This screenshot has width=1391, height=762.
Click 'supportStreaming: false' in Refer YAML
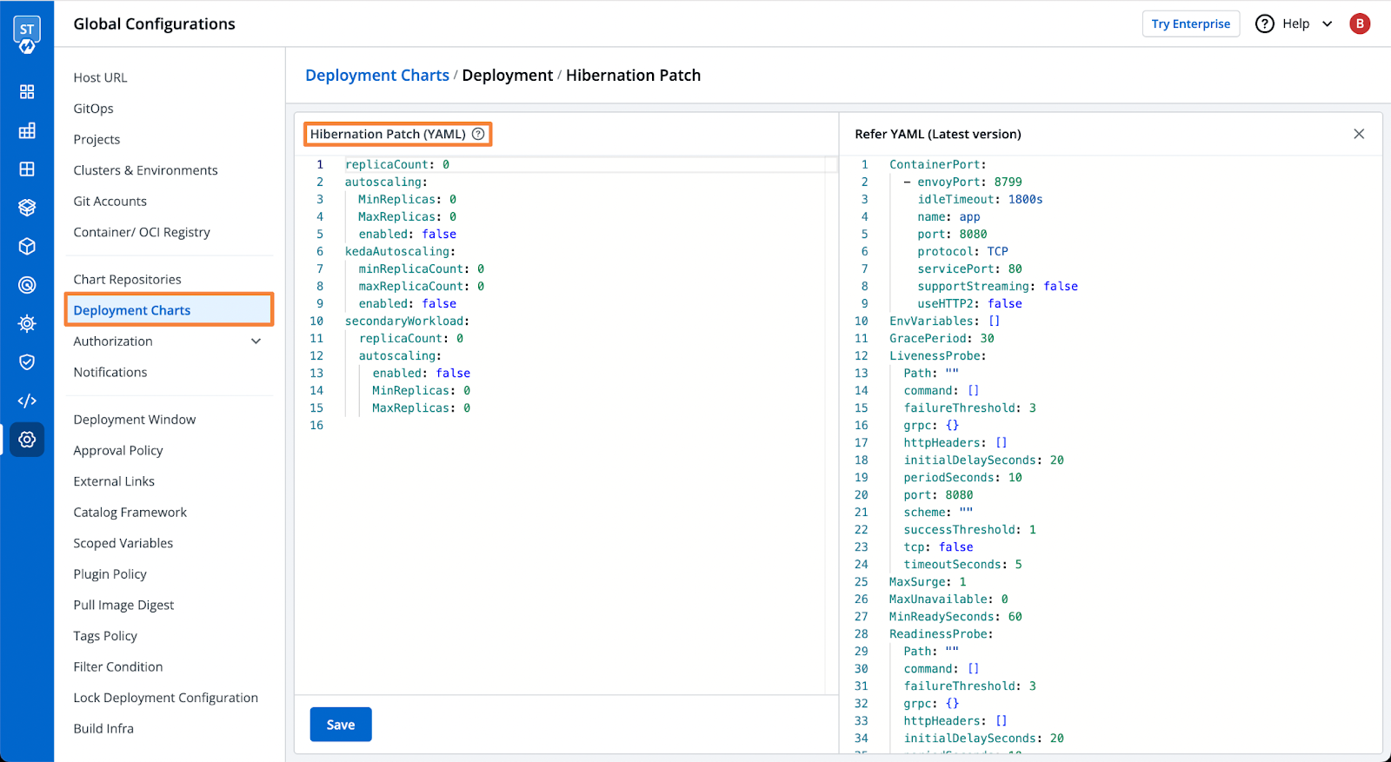pyautogui.click(x=997, y=286)
